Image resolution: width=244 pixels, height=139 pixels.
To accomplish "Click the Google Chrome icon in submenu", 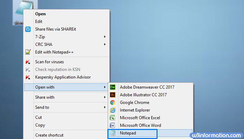I will click(113, 103).
